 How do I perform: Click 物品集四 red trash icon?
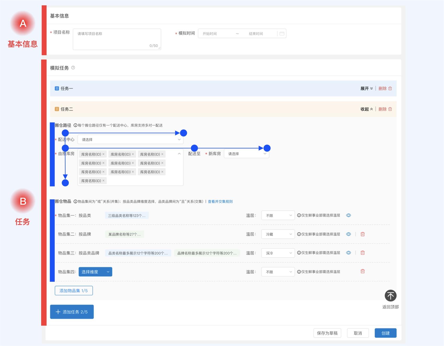363,271
